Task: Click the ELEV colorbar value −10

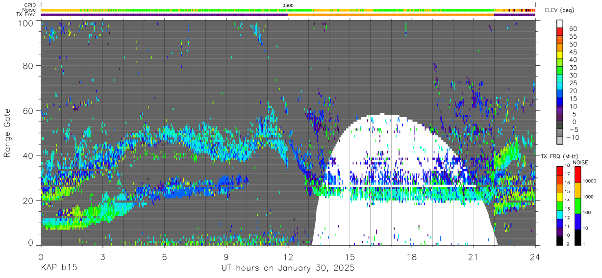Action: [x=573, y=137]
